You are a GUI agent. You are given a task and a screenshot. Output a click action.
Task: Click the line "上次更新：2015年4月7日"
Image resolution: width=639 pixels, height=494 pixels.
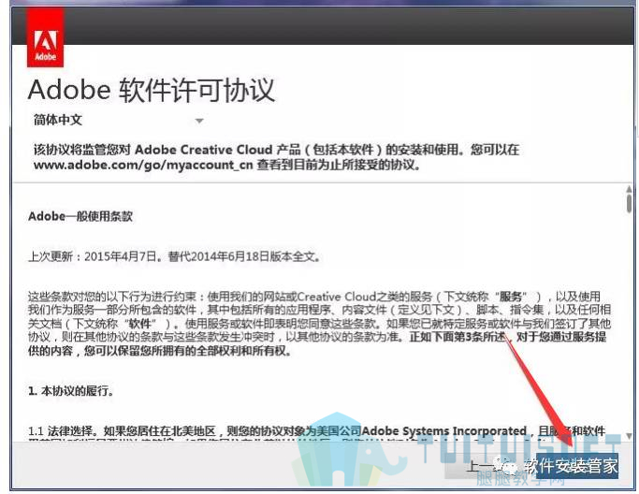pyautogui.click(x=93, y=256)
